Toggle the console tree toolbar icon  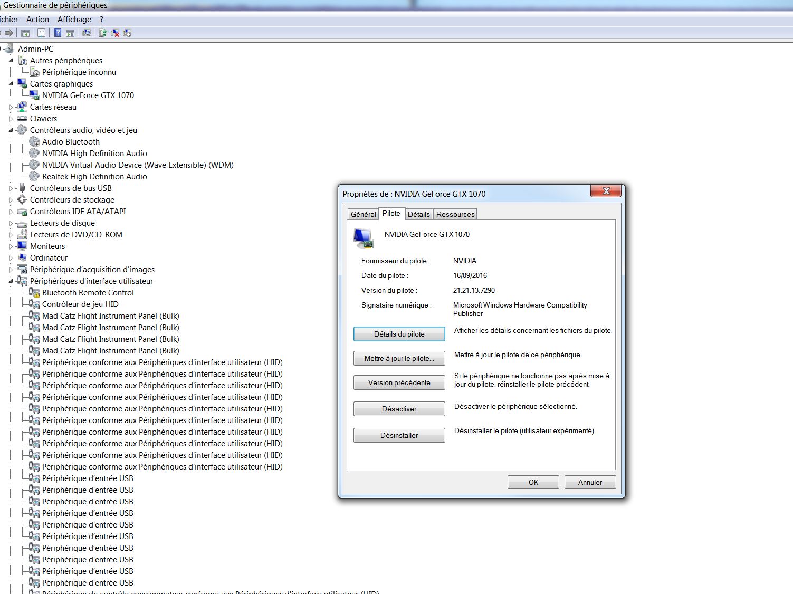pos(25,33)
